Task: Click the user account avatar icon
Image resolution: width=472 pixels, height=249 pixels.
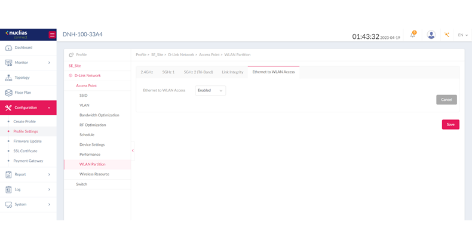Action: pos(431,35)
